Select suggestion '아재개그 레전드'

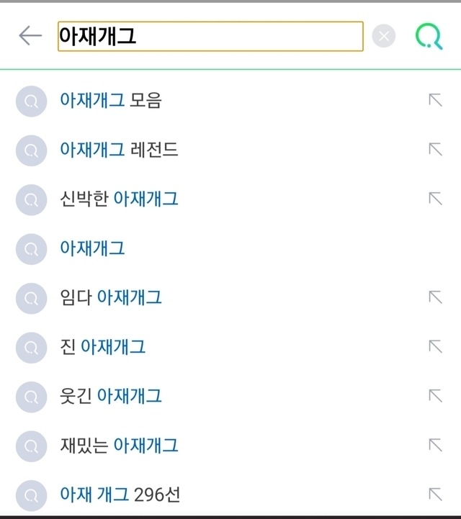(120, 150)
